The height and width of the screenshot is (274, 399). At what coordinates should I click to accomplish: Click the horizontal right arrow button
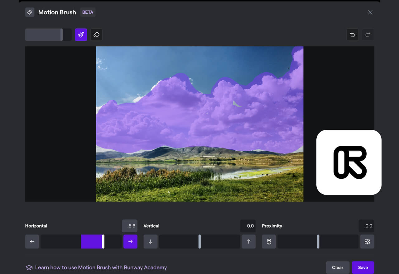pyautogui.click(x=130, y=242)
